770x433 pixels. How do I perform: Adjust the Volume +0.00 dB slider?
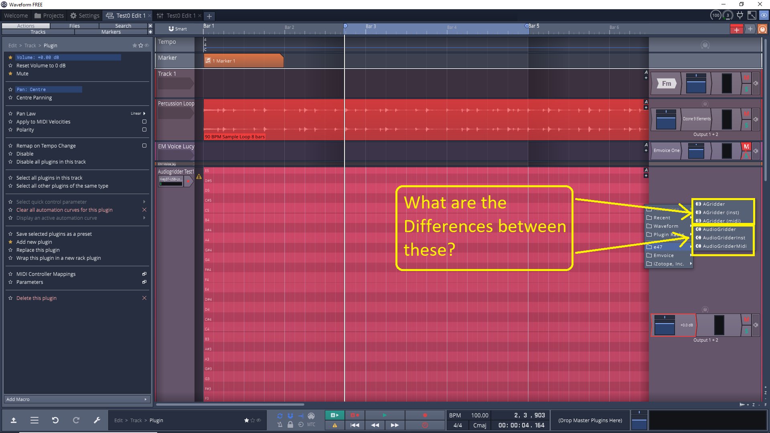pyautogui.click(x=68, y=57)
